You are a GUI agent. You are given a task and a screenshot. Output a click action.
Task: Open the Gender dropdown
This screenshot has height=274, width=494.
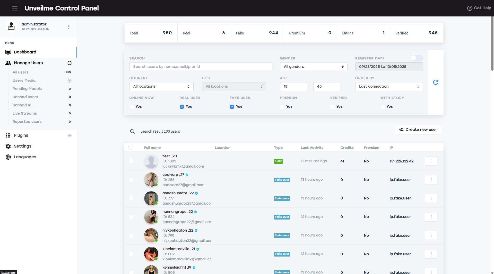[x=313, y=67]
